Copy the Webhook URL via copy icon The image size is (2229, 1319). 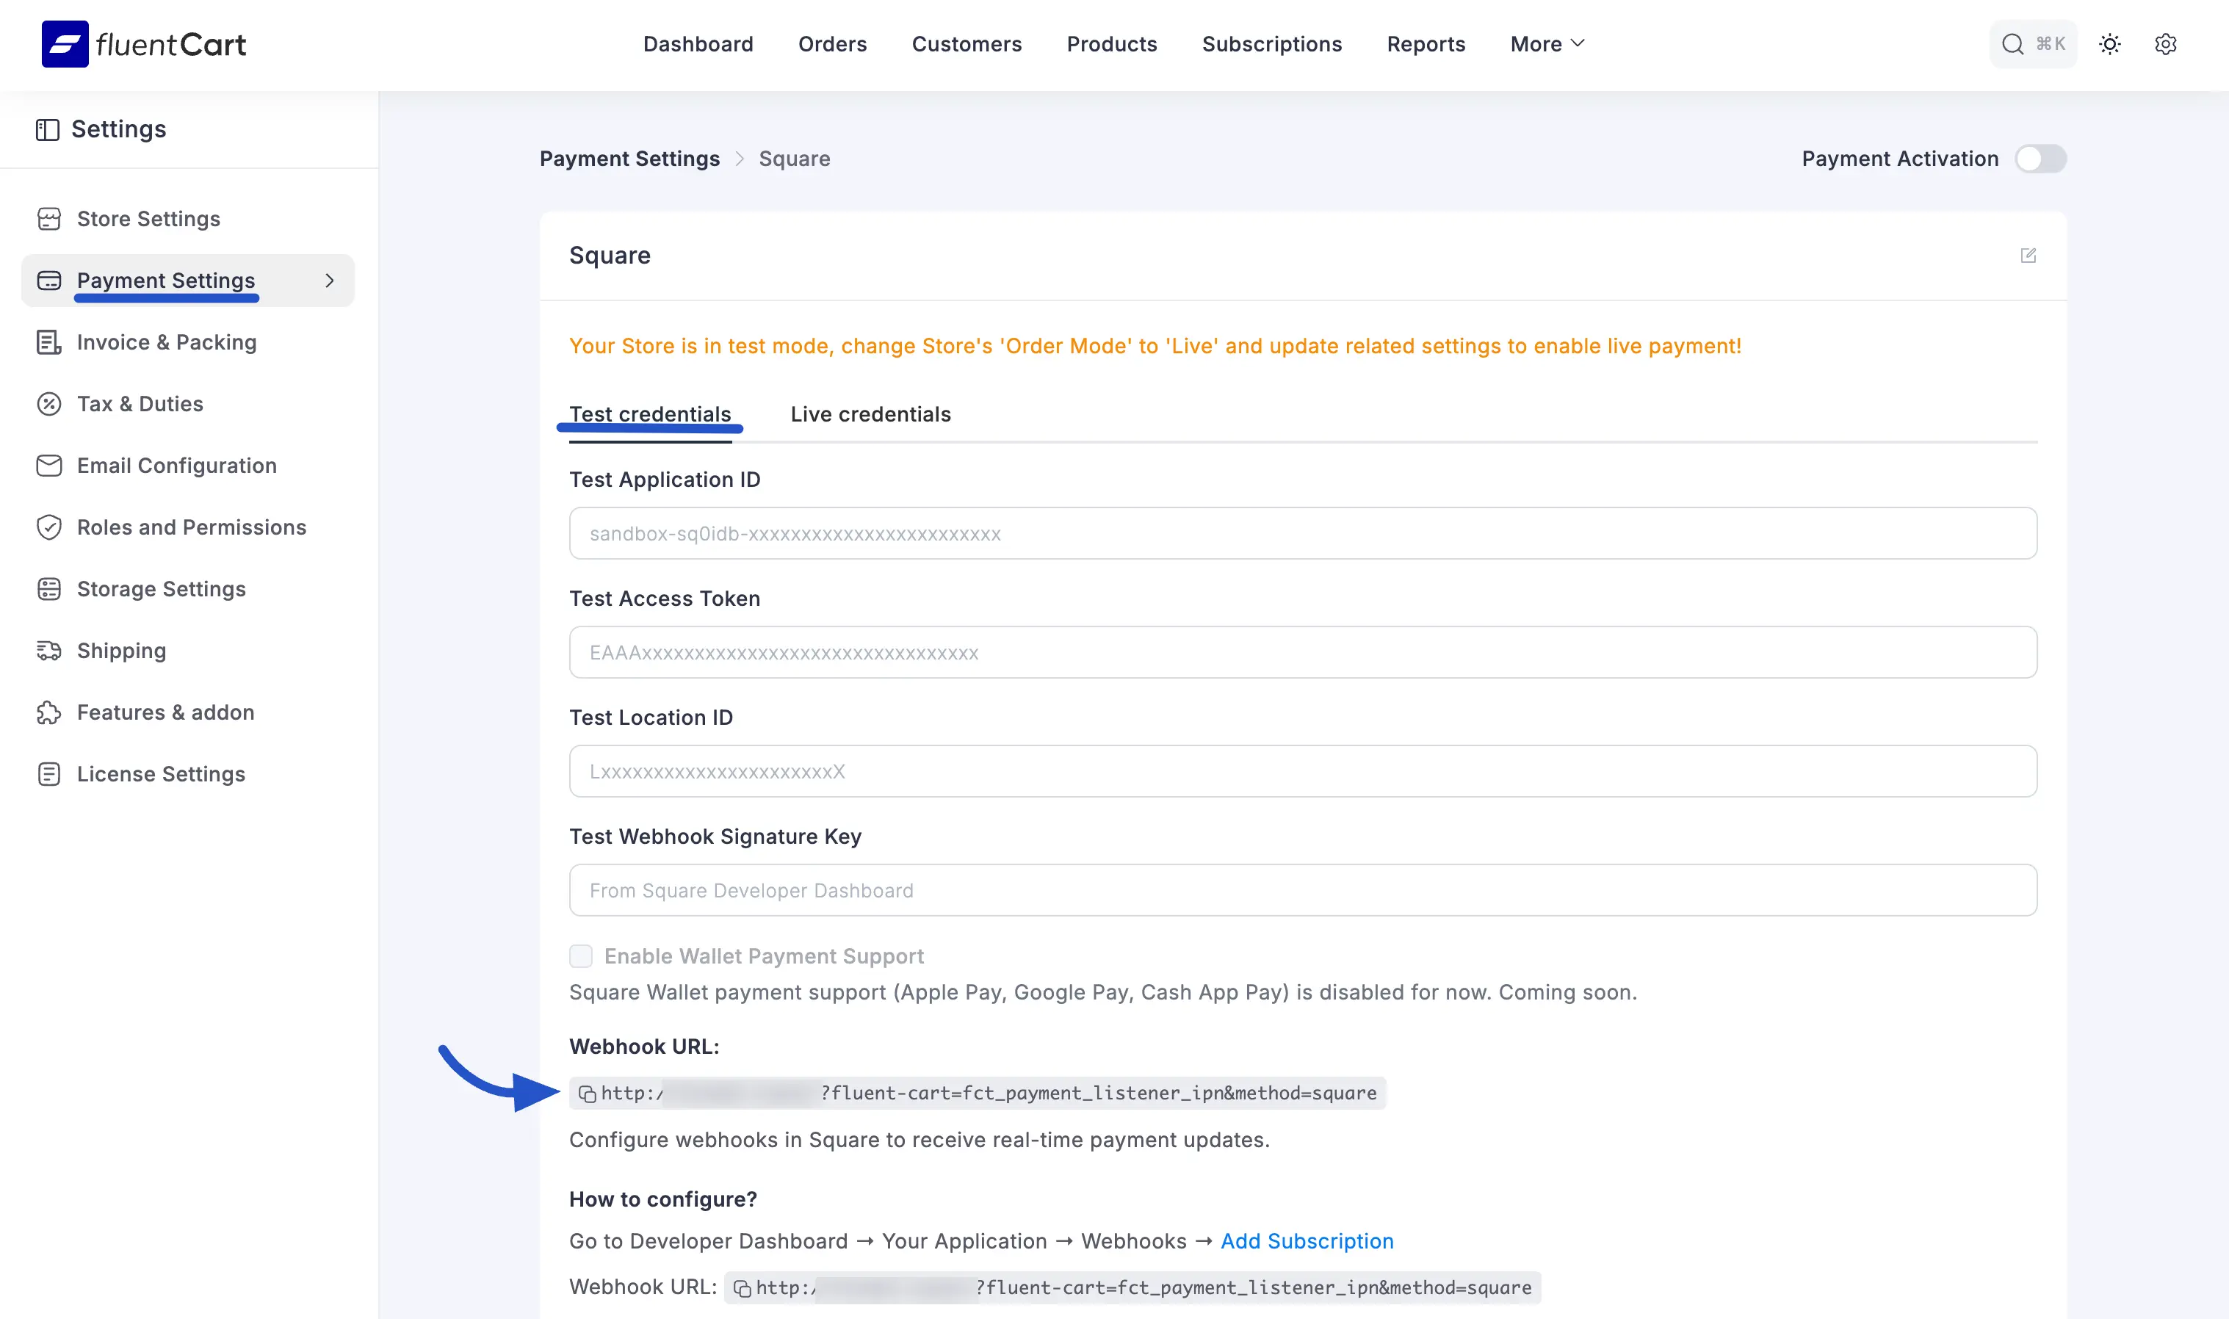(588, 1094)
